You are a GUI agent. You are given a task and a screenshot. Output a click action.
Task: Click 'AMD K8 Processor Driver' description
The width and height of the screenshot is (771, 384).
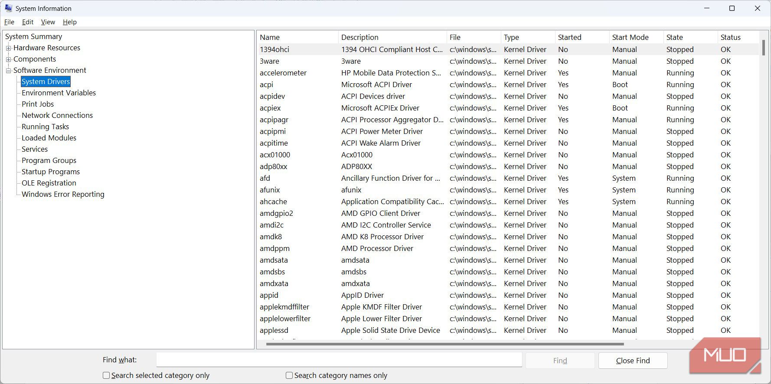[x=382, y=237]
